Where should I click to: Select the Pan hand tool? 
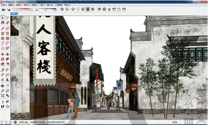(7, 86)
